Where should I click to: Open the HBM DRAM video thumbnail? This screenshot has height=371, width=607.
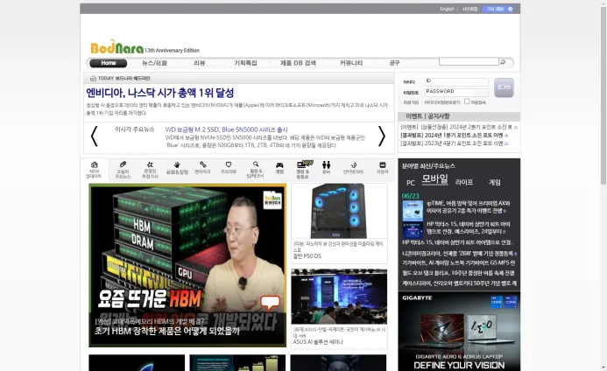(187, 265)
